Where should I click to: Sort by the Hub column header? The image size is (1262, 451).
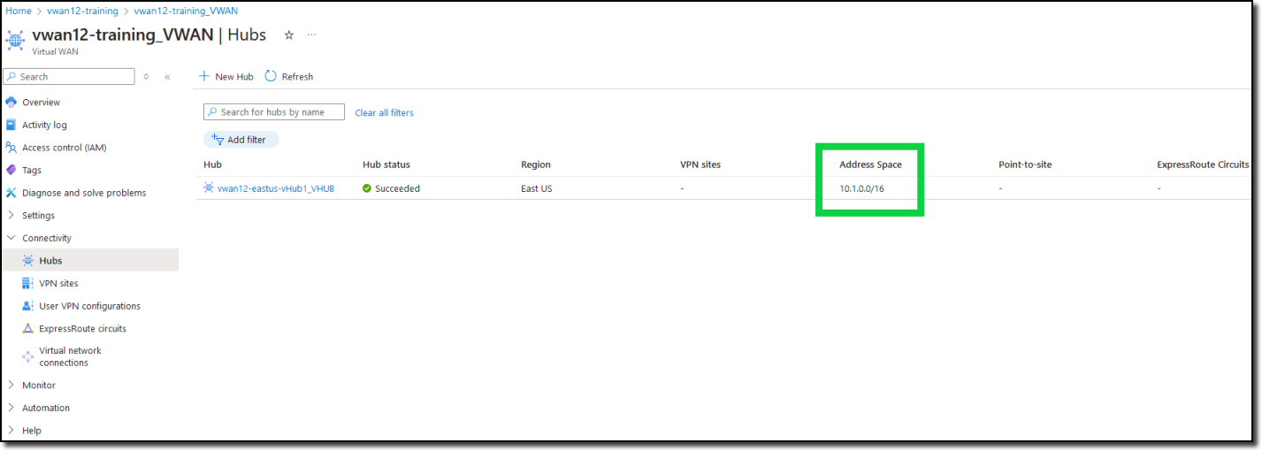tap(212, 164)
